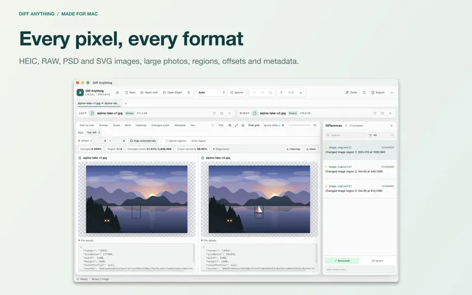Open the All filter dropdown
Image resolution: width=472 pixels, height=295 pixels.
point(381,135)
